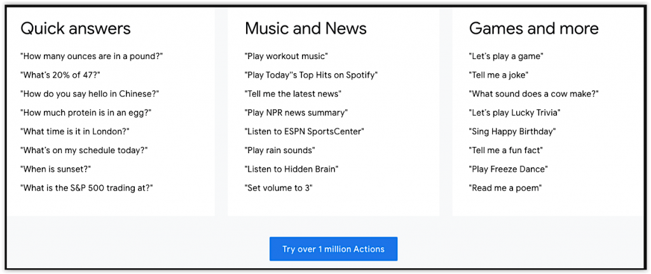Click "Set volume to 3" example

278,188
